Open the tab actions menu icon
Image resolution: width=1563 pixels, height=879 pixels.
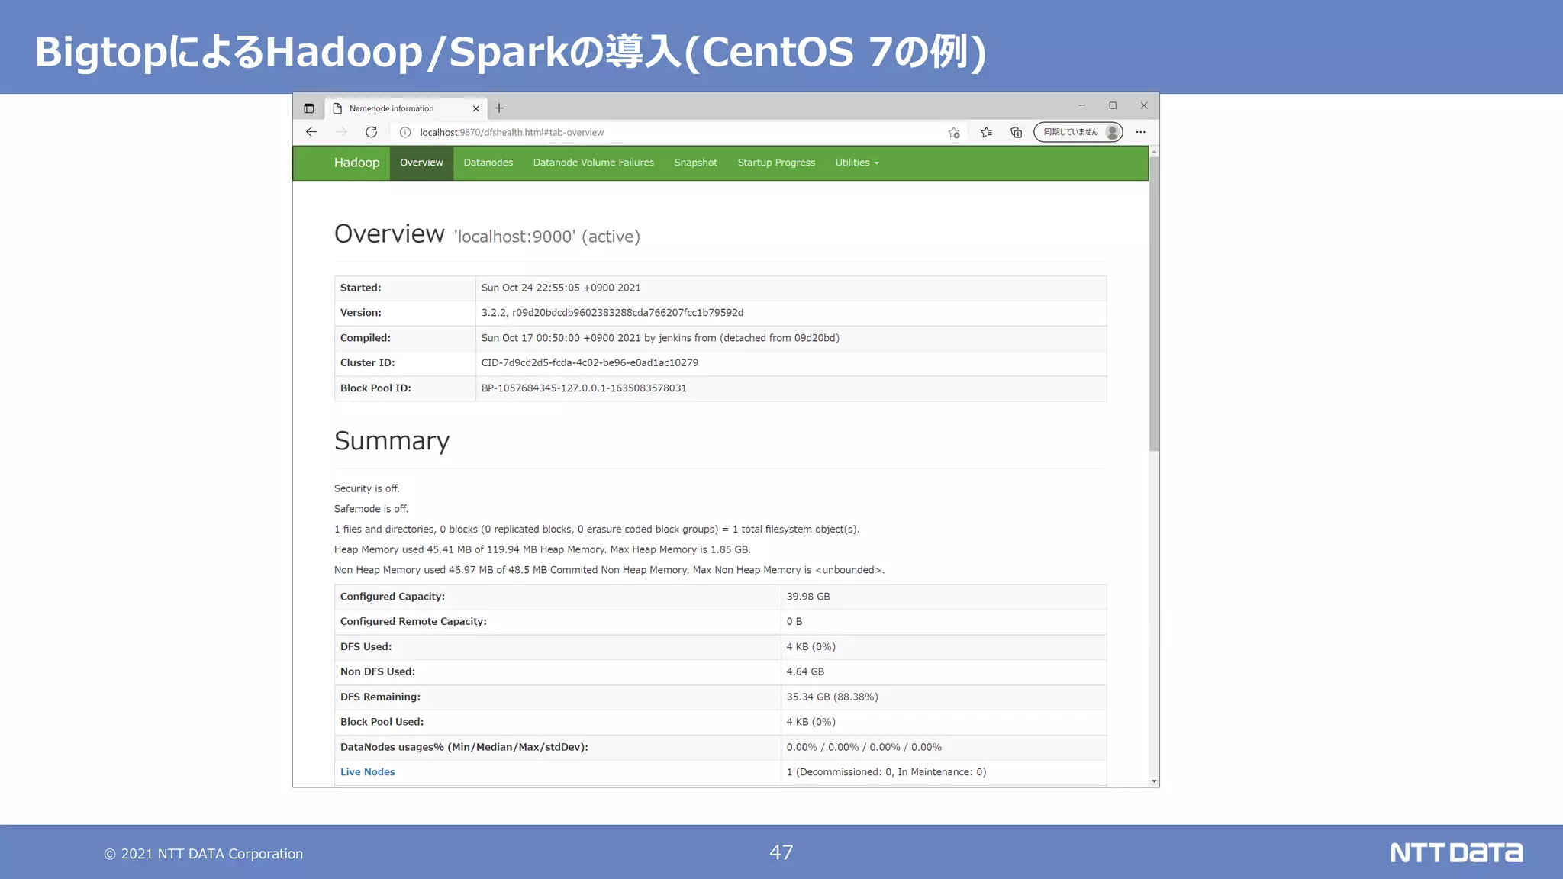tap(309, 108)
